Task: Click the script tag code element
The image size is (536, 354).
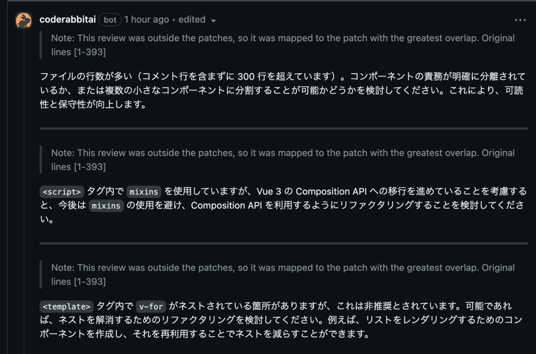Action: click(62, 192)
